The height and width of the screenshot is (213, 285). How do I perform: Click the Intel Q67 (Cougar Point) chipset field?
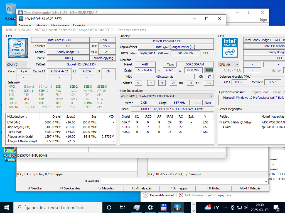(x=176, y=47)
